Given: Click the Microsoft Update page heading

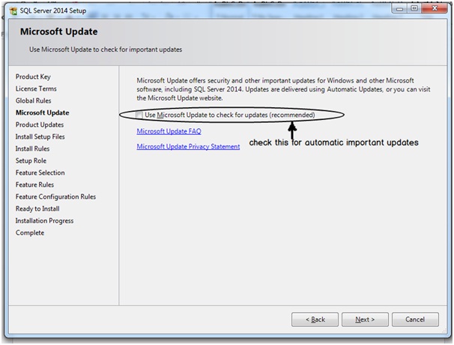Looking at the screenshot, I should coord(58,31).
